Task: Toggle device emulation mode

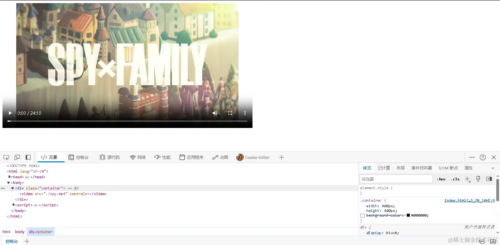Action: (x=17, y=157)
